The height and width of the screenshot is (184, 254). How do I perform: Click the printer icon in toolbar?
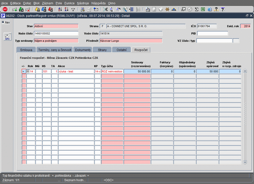coord(83,10)
